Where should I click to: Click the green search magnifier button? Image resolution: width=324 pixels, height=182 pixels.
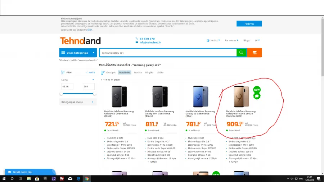click(241, 53)
